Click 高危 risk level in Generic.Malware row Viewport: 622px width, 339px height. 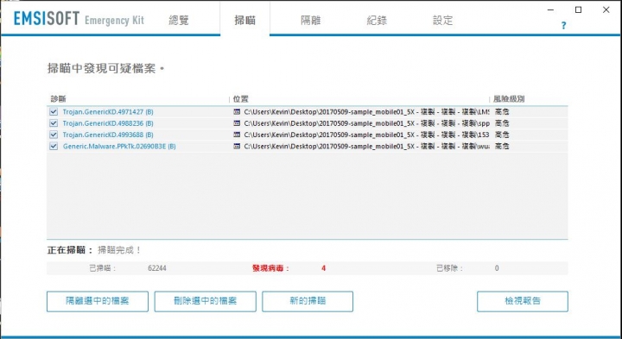[x=502, y=146]
